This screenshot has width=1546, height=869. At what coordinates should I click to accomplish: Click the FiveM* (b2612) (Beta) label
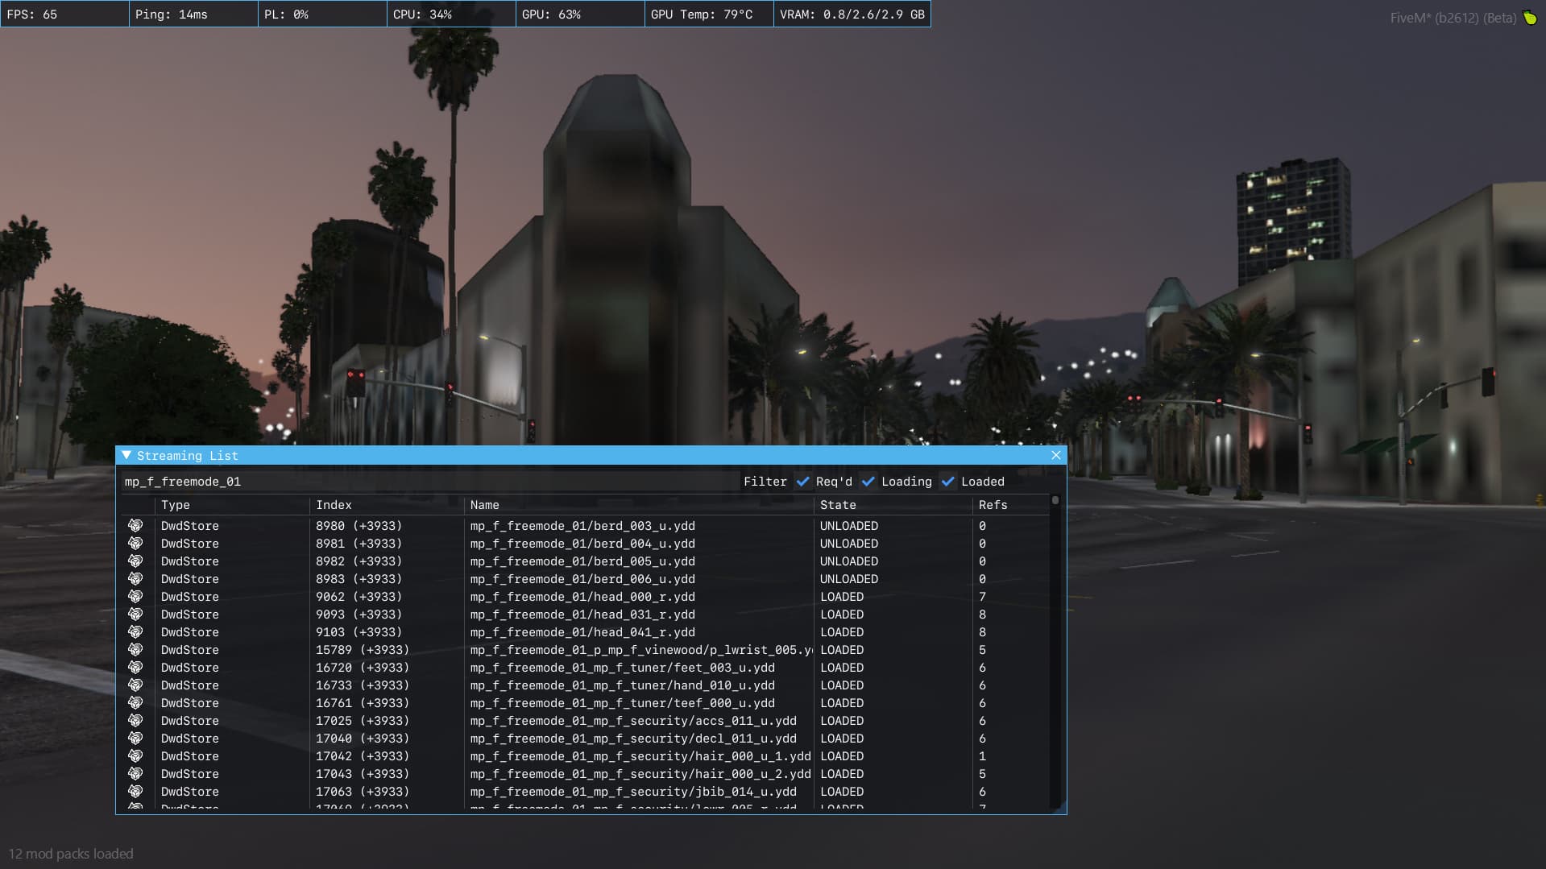(1453, 18)
